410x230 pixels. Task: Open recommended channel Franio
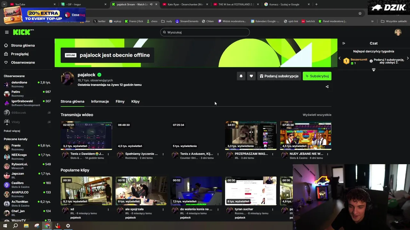(x=27, y=147)
